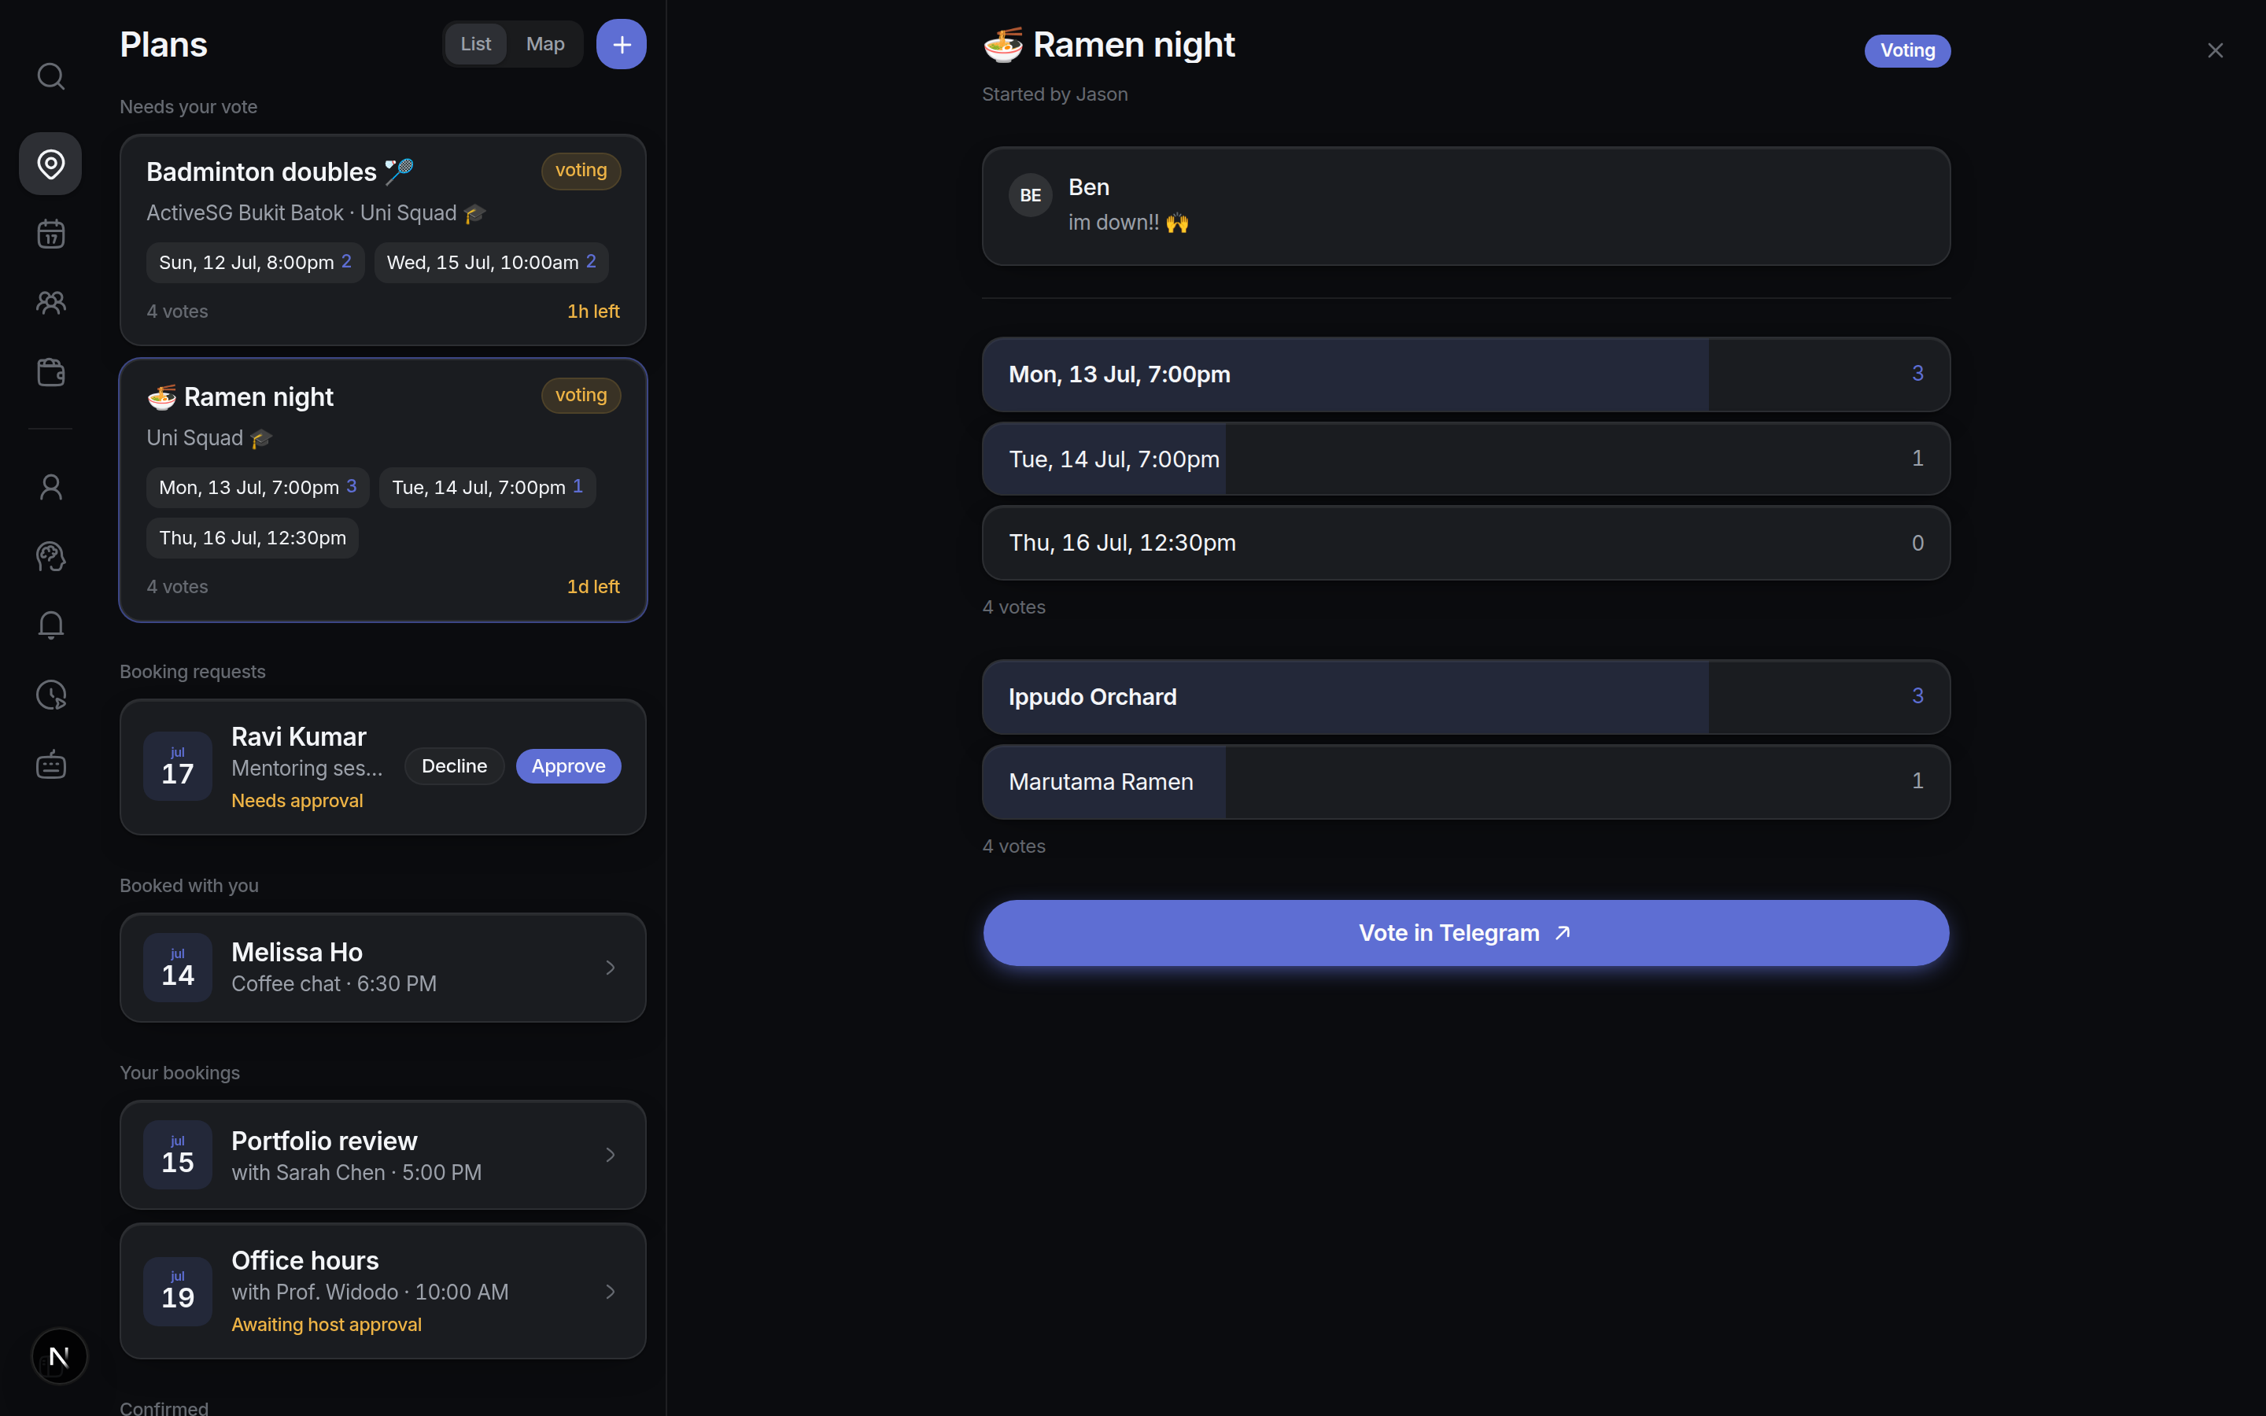Open the search icon in sidebar
Screen dimensions: 2266x1416
point(50,76)
